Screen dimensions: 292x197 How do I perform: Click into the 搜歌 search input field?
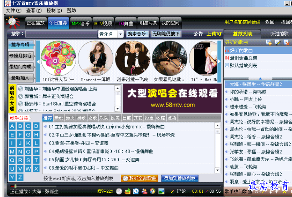pyautogui.click(x=61, y=34)
